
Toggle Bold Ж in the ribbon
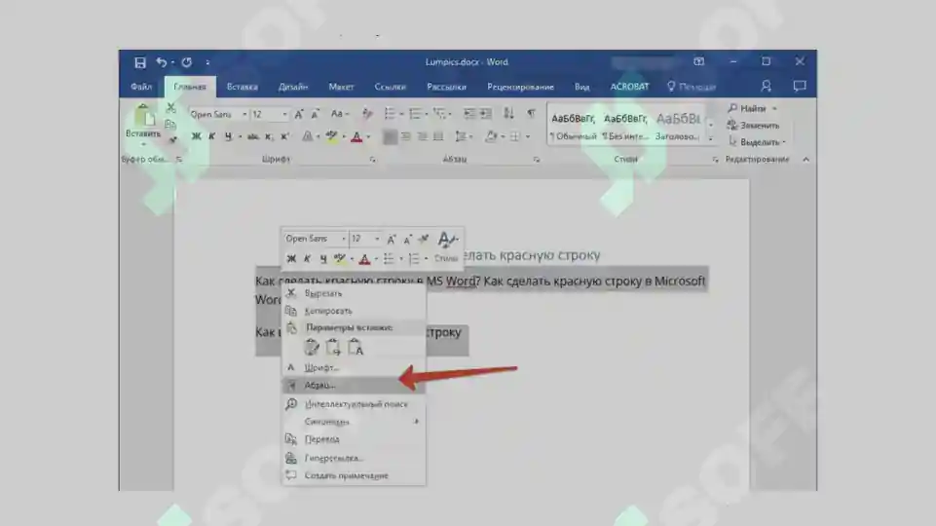196,137
